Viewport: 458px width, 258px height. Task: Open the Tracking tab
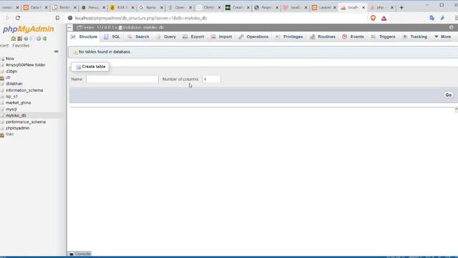[x=415, y=37]
